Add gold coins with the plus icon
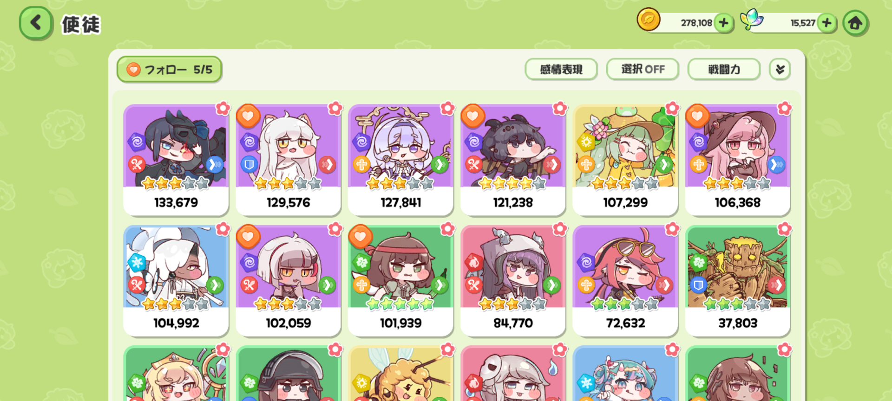 point(723,22)
